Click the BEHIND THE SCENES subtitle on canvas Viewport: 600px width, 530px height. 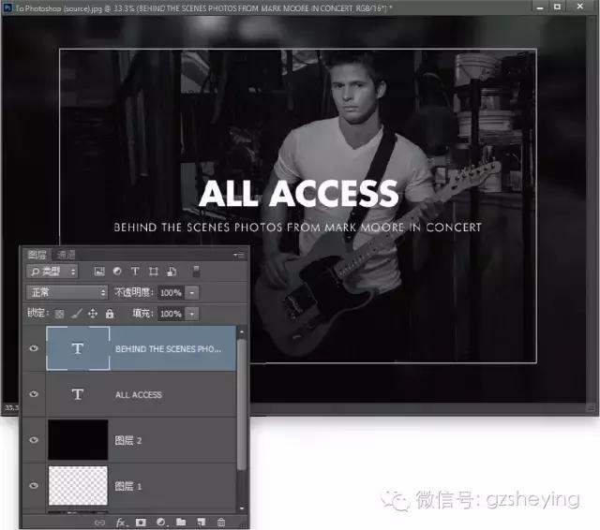click(298, 228)
